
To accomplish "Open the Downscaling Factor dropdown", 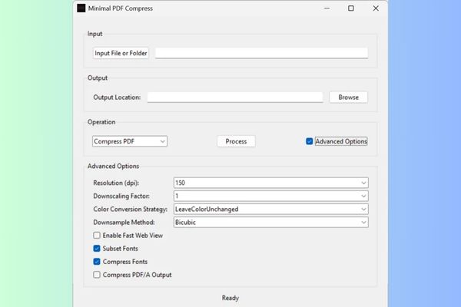I will click(x=270, y=196).
